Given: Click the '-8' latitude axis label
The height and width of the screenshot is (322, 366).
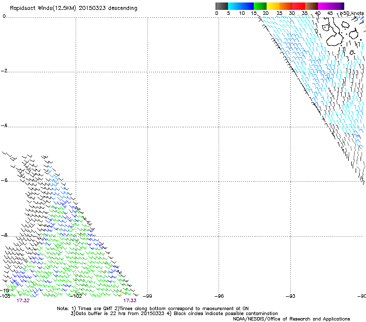Looking at the screenshot, I should click(x=4, y=235).
